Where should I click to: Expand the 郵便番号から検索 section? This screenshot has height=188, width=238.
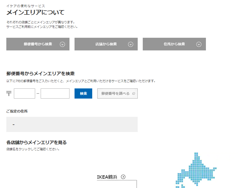(x=38, y=44)
